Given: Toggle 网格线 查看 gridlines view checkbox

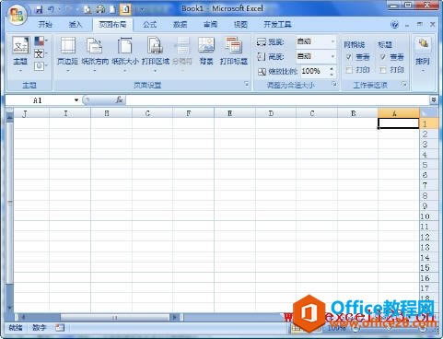Looking at the screenshot, I should [349, 57].
